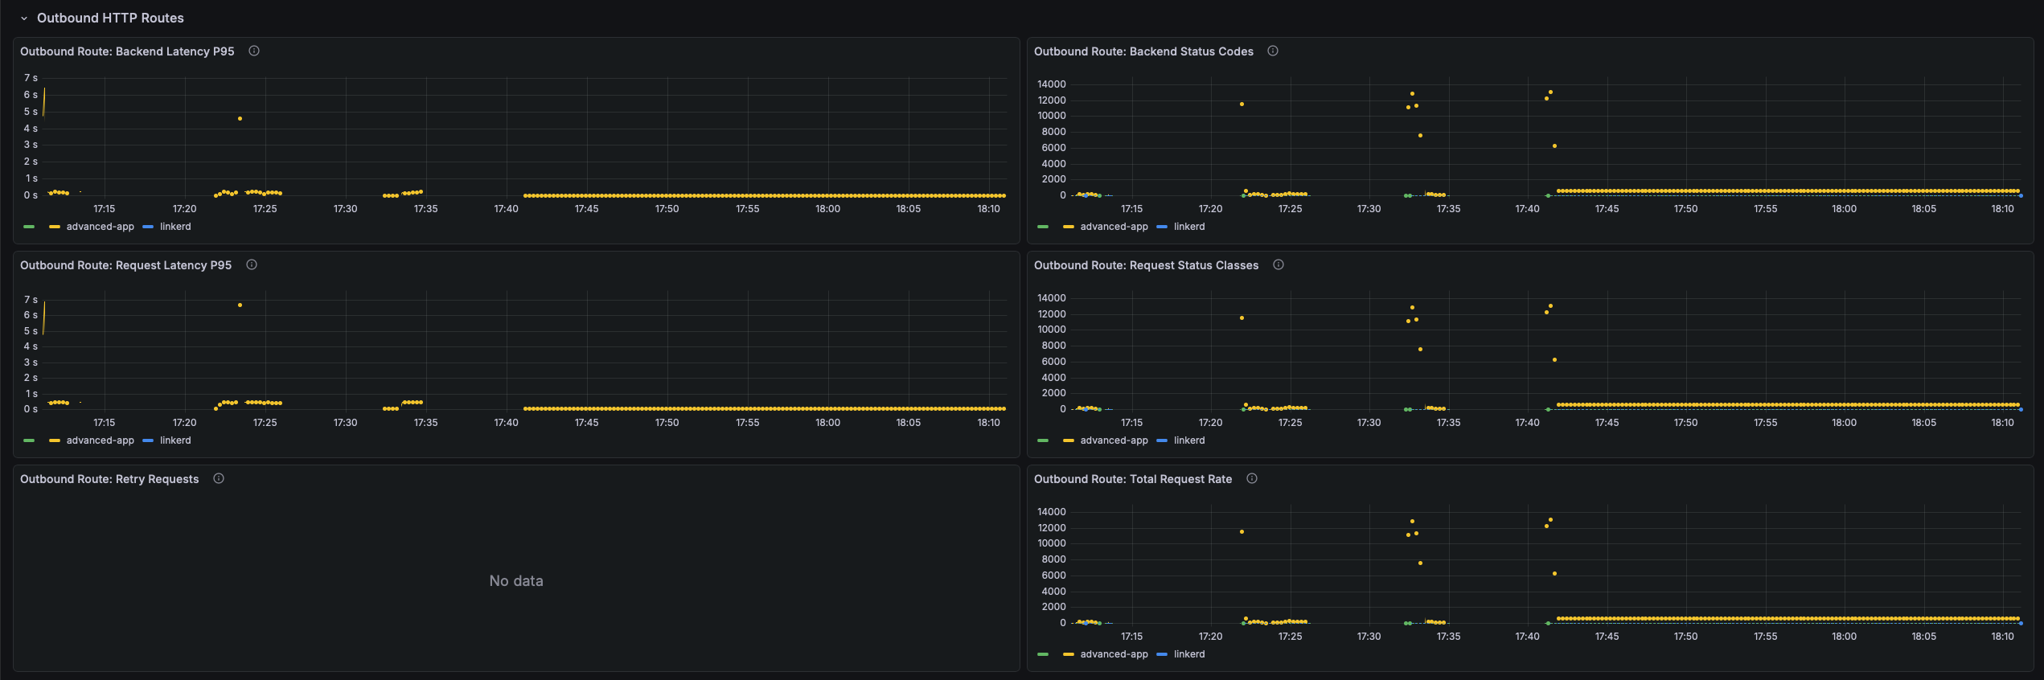Click green series swatch in Backend Status Codes legend

(x=1043, y=227)
